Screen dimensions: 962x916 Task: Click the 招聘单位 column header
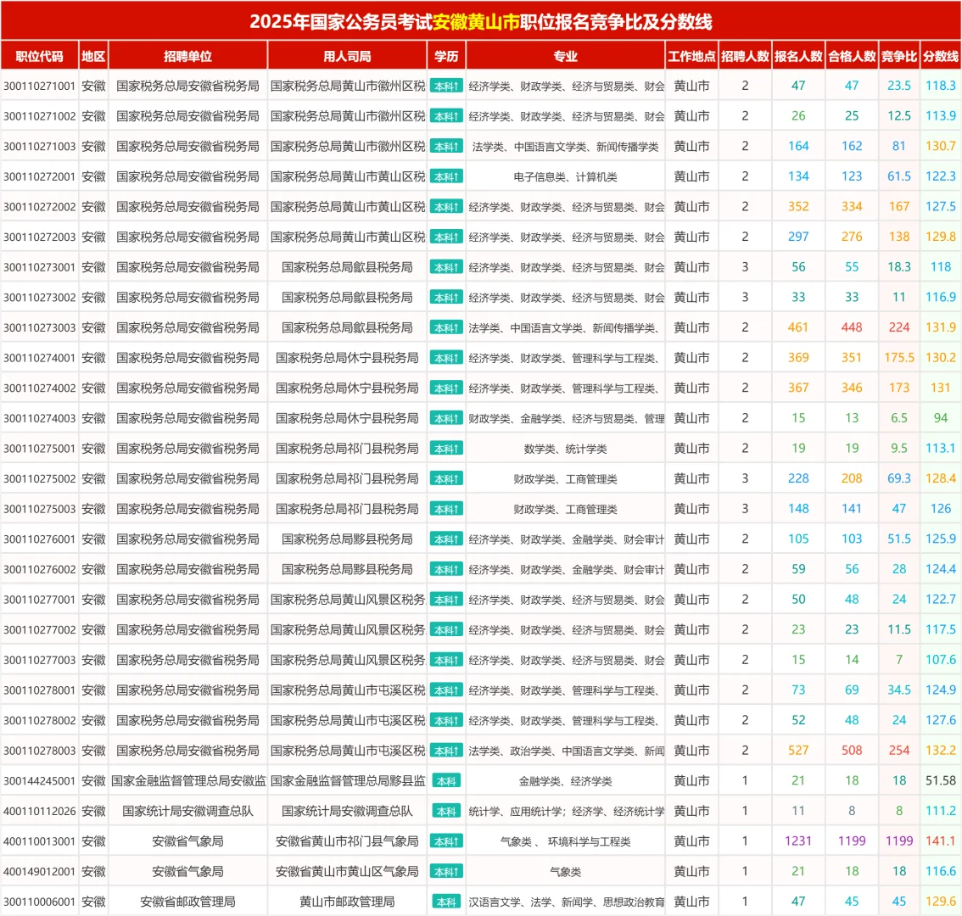coord(187,57)
